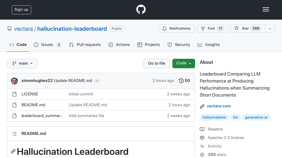Viewport: 282px width, 158px height.
Task: Click the Readme book icon
Action: tap(202, 129)
